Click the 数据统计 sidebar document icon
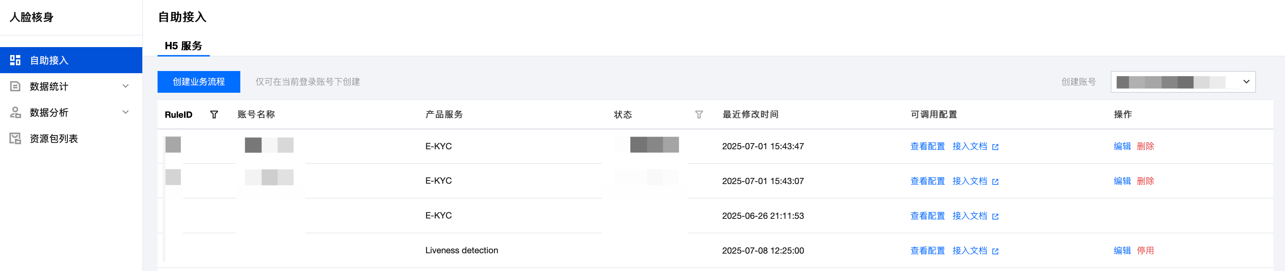Screen dimensions: 1285x271 (x=16, y=86)
